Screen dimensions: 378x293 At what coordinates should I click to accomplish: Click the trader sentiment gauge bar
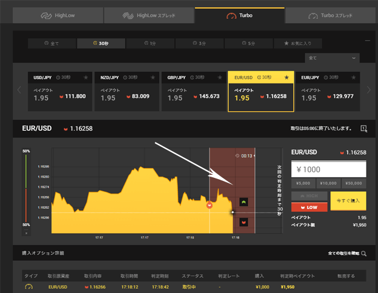tap(26, 188)
